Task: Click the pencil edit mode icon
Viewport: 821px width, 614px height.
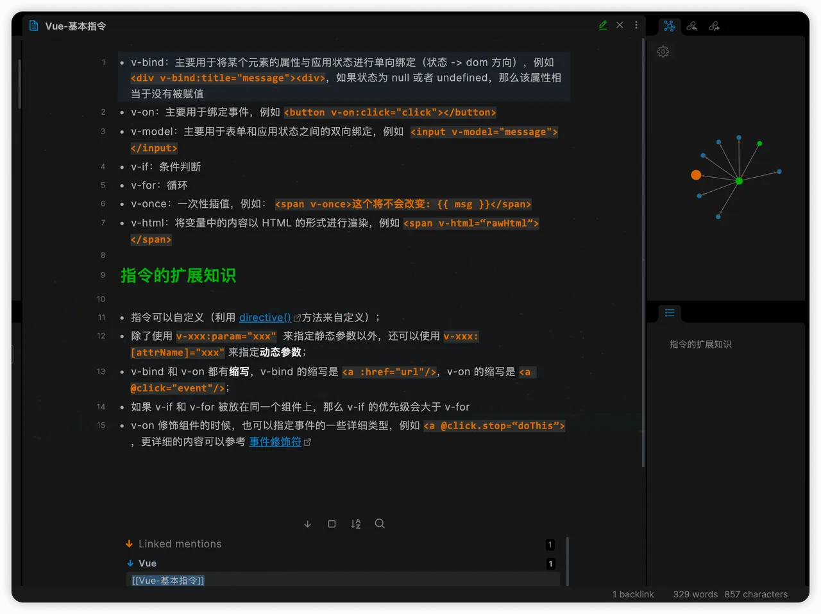Action: pos(602,25)
